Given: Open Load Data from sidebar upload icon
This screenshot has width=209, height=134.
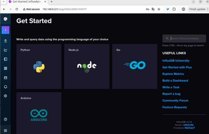Looking at the screenshot, I should coord(5,41).
